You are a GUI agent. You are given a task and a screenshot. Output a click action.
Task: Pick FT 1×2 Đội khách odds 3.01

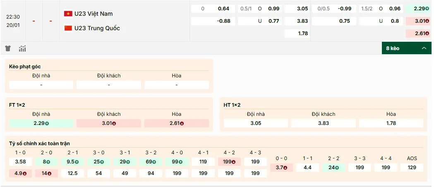click(109, 123)
